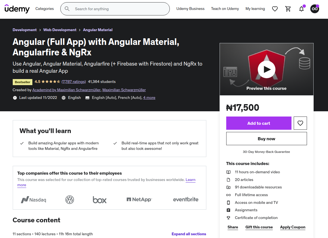The width and height of the screenshot is (328, 238).
Task: Click the NetApp company logo
Action: [x=139, y=199]
